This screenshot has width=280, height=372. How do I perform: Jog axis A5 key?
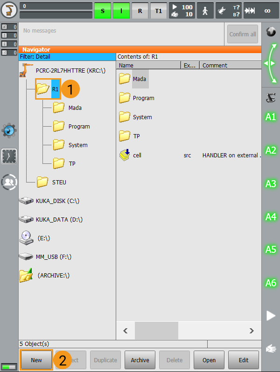pyautogui.click(x=271, y=250)
